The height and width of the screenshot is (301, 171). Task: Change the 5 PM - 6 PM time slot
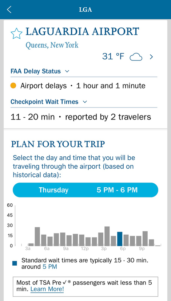tap(117, 190)
